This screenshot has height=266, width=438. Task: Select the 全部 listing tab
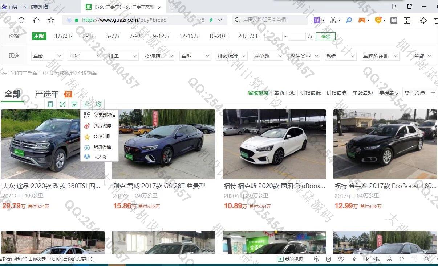[12, 94]
